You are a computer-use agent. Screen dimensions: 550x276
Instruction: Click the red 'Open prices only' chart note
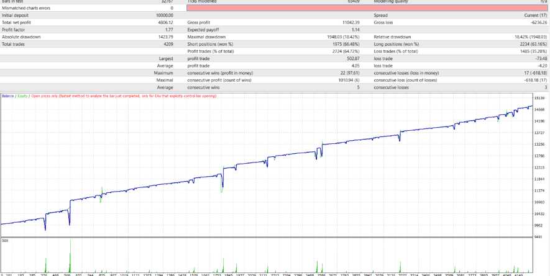[124, 96]
